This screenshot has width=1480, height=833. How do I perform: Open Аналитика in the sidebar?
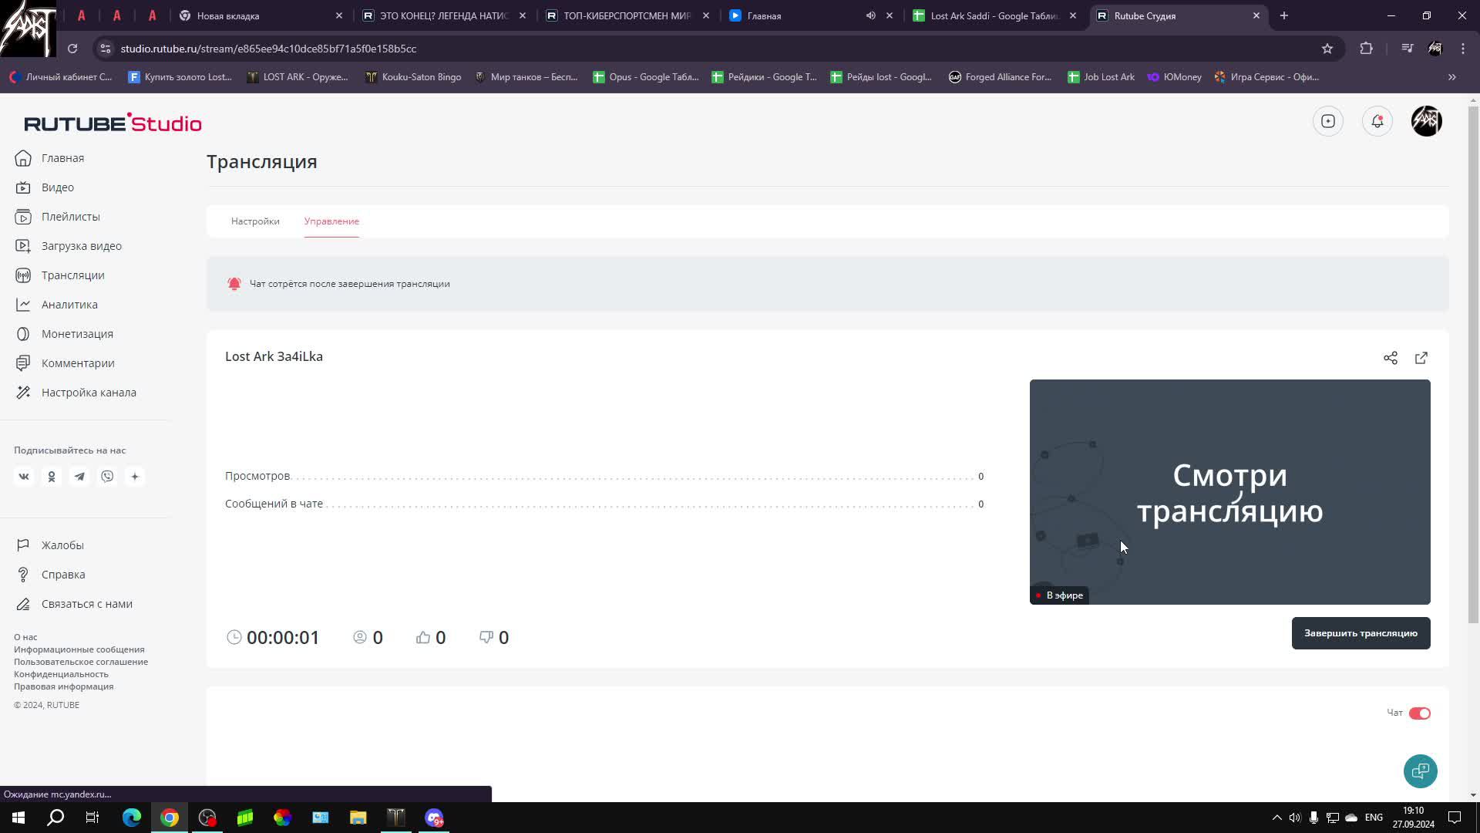69,305
